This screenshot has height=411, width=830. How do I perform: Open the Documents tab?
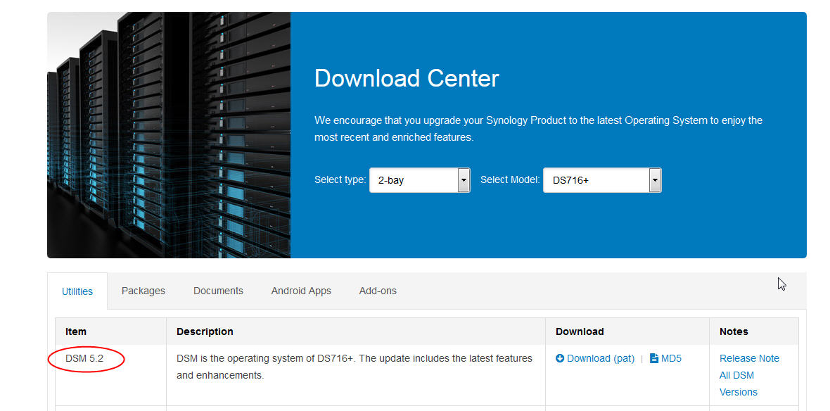(218, 291)
